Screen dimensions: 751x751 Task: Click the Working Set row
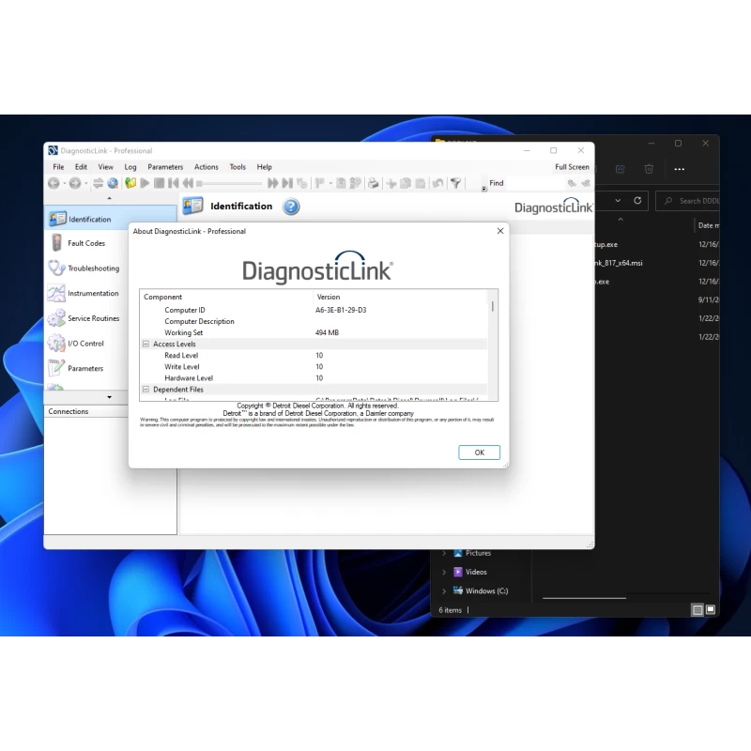pyautogui.click(x=314, y=332)
